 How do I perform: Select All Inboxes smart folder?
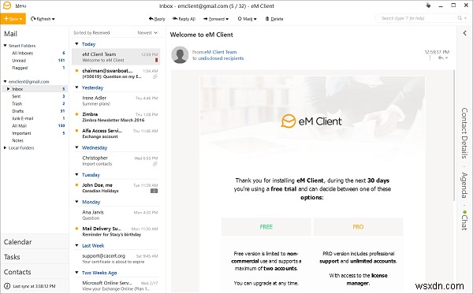click(x=22, y=53)
